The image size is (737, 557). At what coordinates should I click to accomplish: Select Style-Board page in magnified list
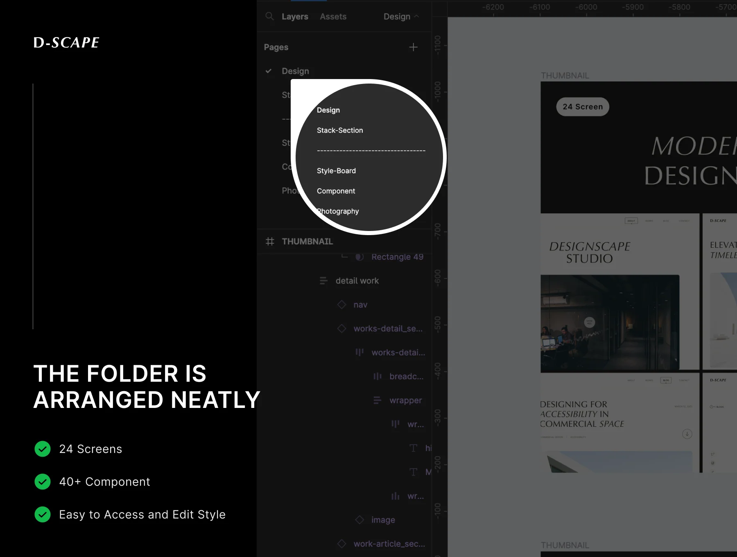336,170
